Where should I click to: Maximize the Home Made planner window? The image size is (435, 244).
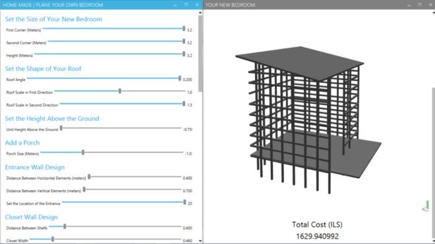[x=186, y=5]
